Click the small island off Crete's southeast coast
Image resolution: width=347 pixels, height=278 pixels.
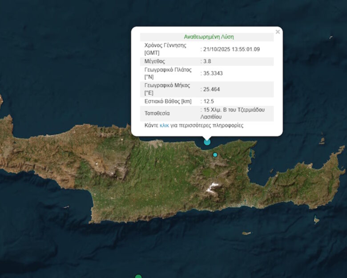(316, 220)
